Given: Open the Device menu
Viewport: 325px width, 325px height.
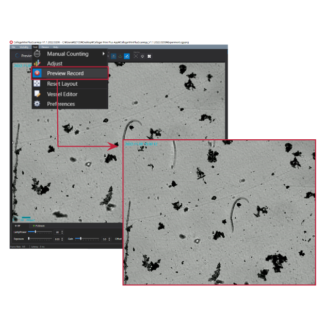Looking at the screenshot, I should [x=45, y=47].
